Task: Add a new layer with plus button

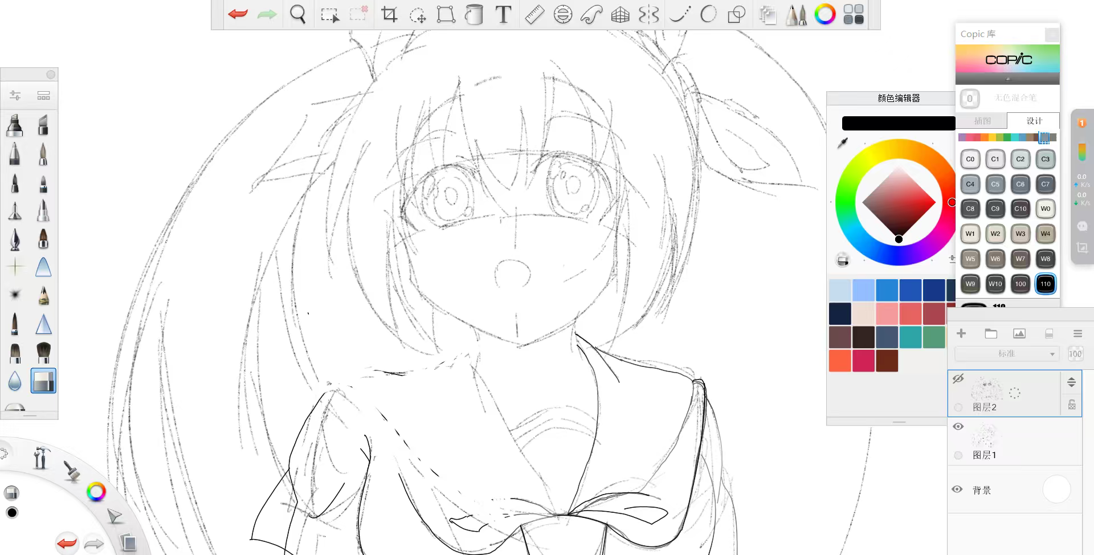Action: tap(961, 334)
